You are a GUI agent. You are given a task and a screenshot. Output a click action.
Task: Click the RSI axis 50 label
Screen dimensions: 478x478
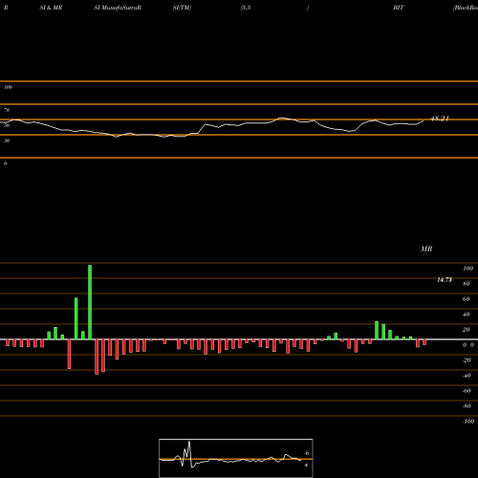7,125
